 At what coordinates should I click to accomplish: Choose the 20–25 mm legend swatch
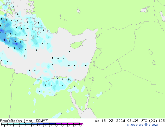[46, 124]
